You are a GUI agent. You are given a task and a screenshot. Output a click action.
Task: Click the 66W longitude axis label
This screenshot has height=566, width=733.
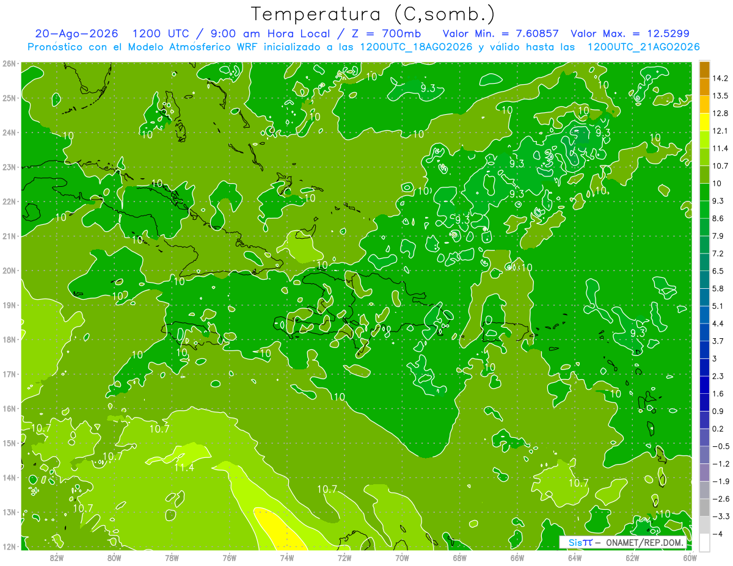(x=517, y=557)
